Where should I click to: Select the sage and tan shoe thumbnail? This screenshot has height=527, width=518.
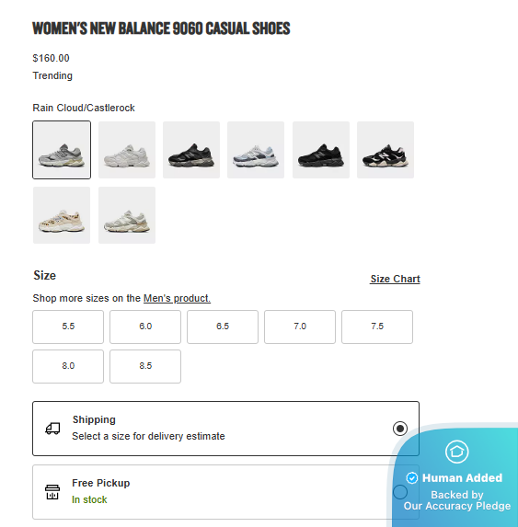pyautogui.click(x=127, y=215)
